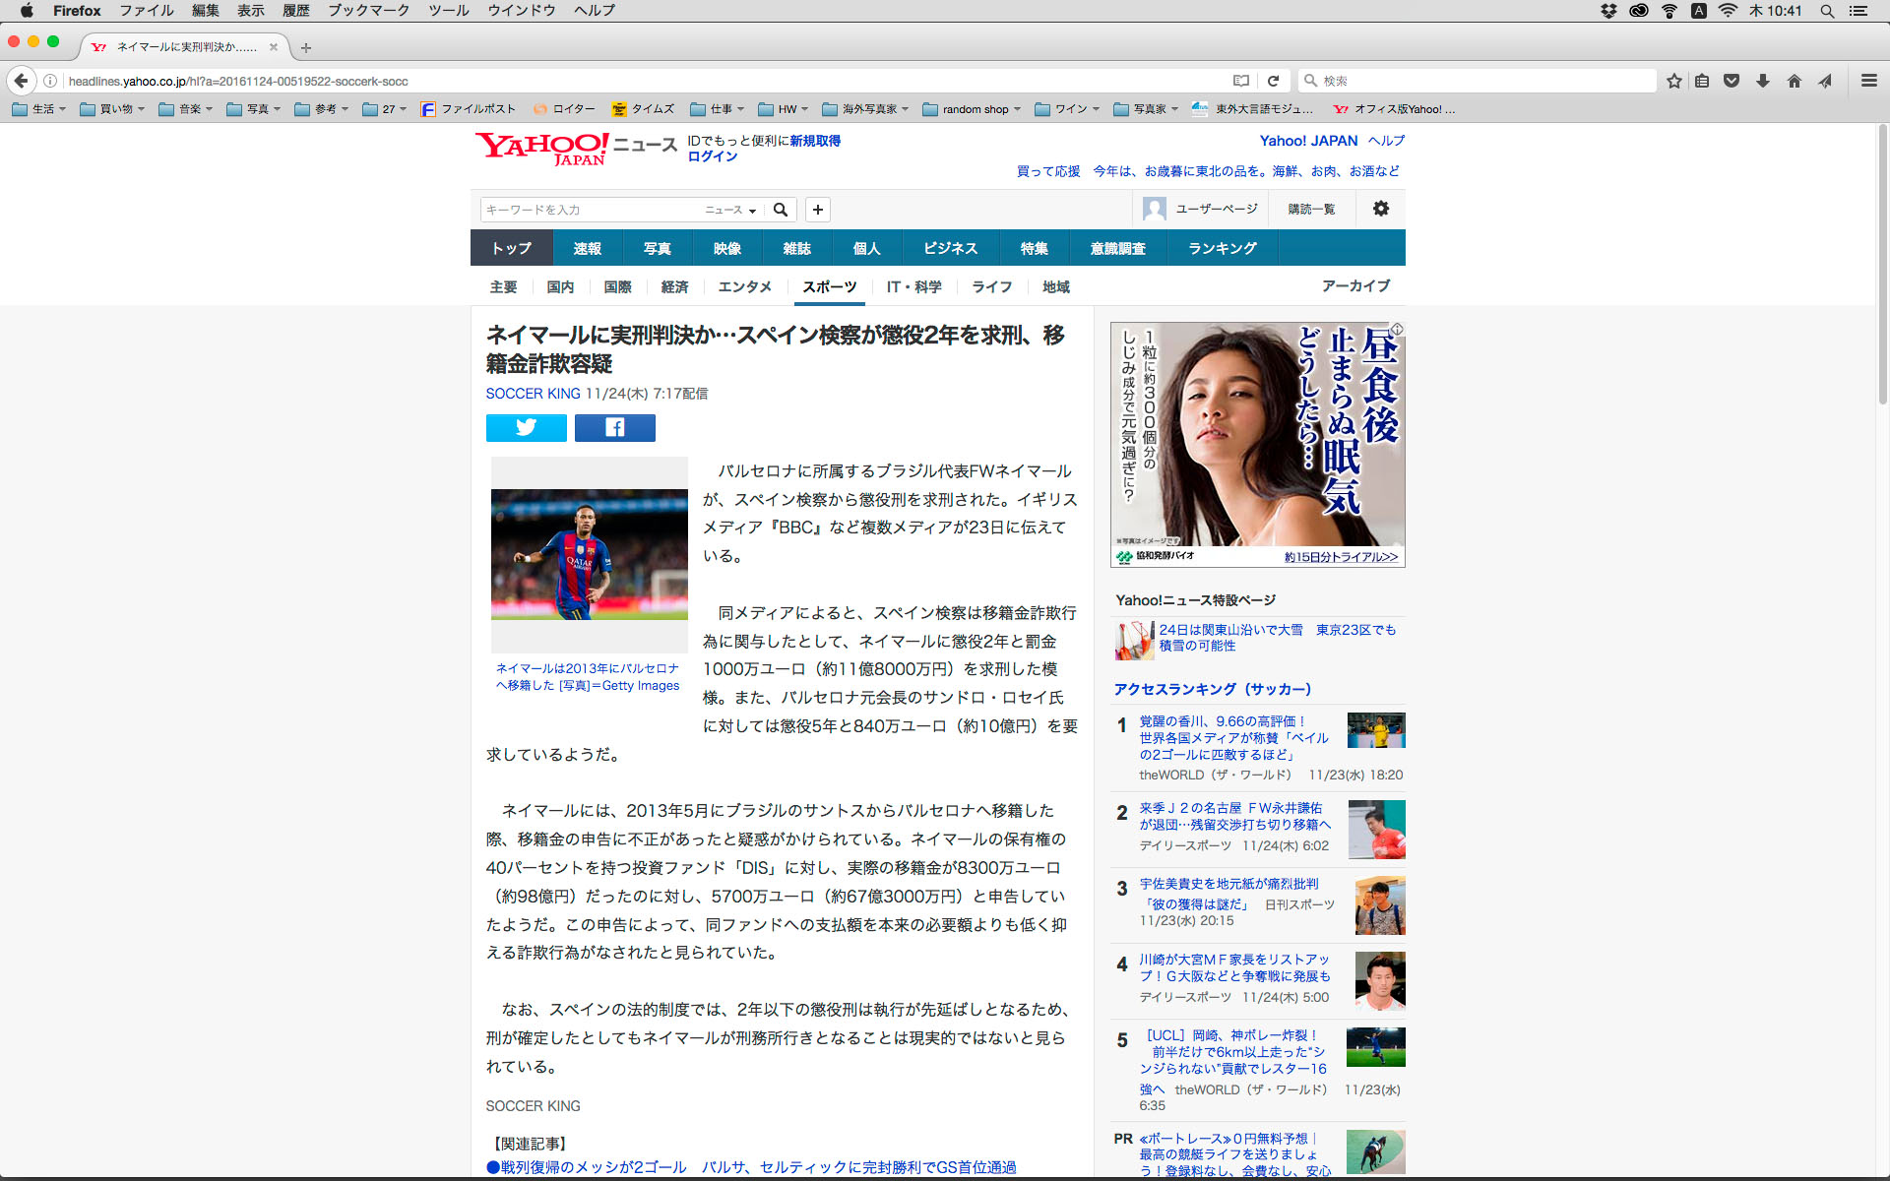Share article via Facebook icon button
The image size is (1890, 1181).
[x=614, y=428]
